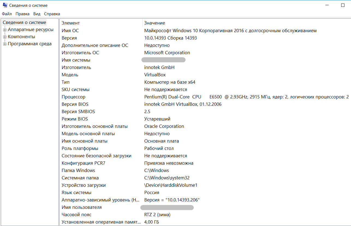Select the Модель row label
351x226 pixels.
(x=70, y=75)
